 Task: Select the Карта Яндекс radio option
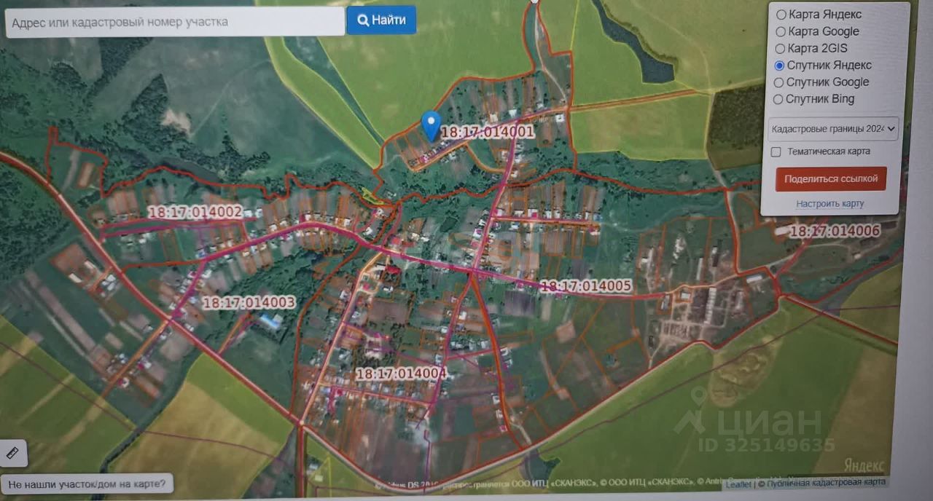click(x=781, y=15)
